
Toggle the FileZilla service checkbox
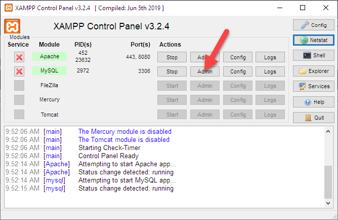coord(19,86)
